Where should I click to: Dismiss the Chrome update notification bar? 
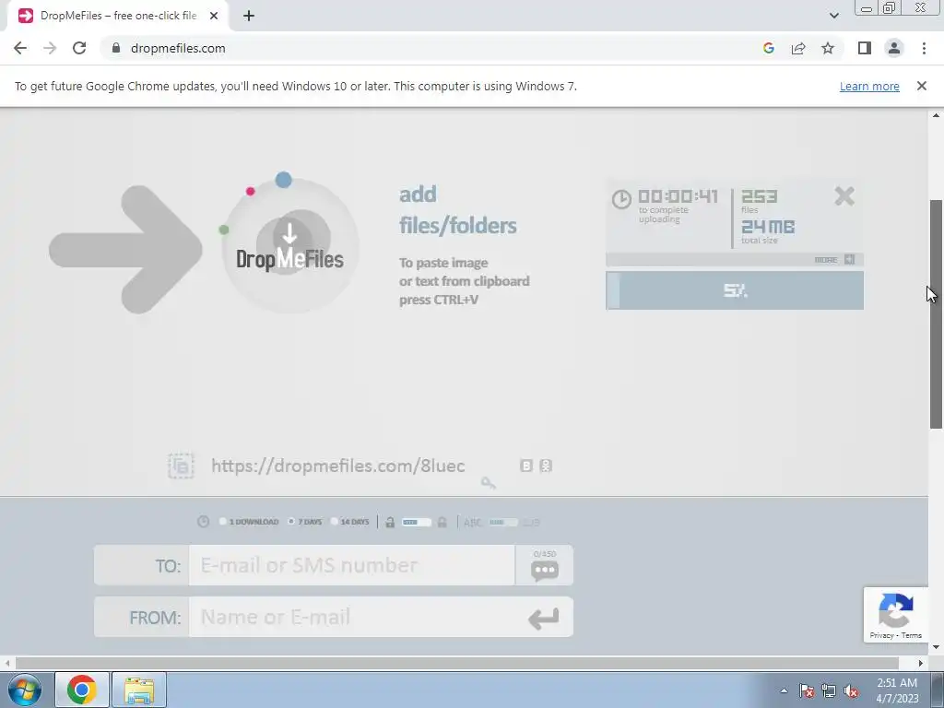click(x=922, y=86)
